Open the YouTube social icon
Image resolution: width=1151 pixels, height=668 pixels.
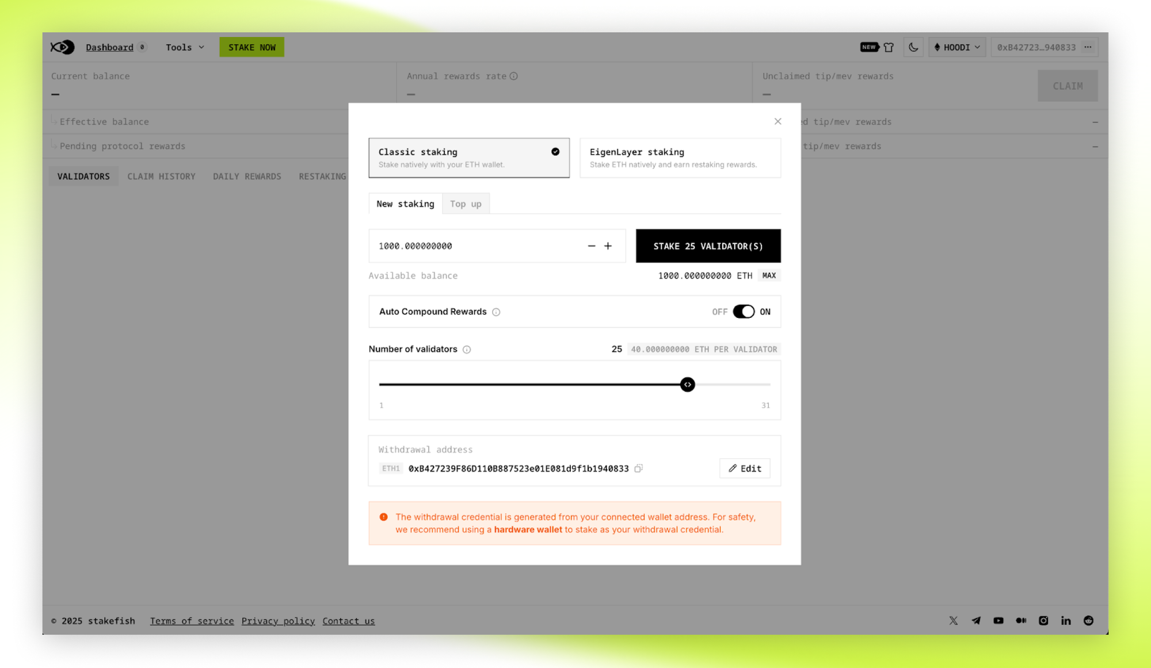(x=998, y=620)
